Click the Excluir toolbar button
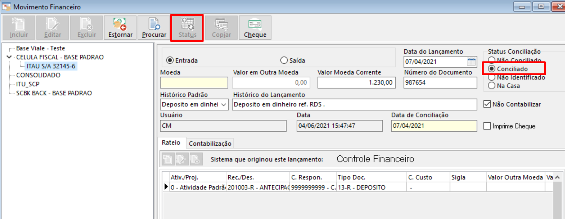Screen dimensions: 565x219 point(86,28)
